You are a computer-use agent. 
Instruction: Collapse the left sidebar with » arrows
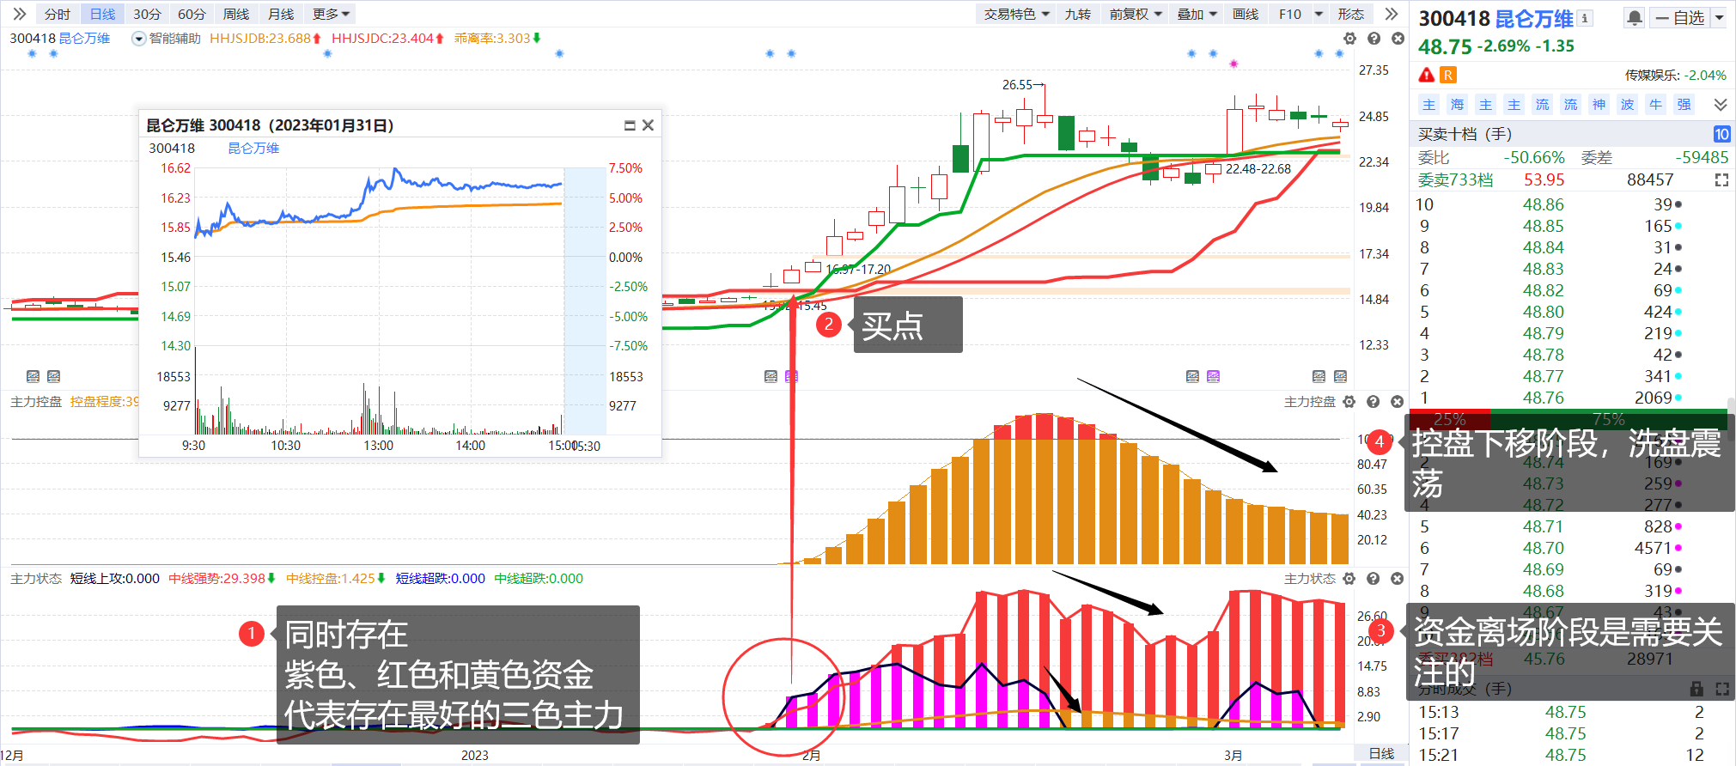(x=19, y=14)
